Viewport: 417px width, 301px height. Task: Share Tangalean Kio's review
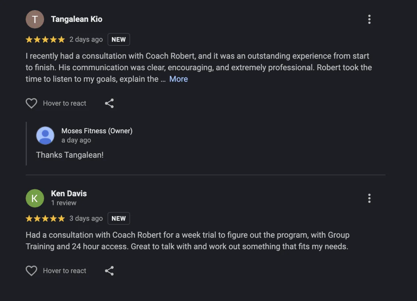pyautogui.click(x=109, y=103)
